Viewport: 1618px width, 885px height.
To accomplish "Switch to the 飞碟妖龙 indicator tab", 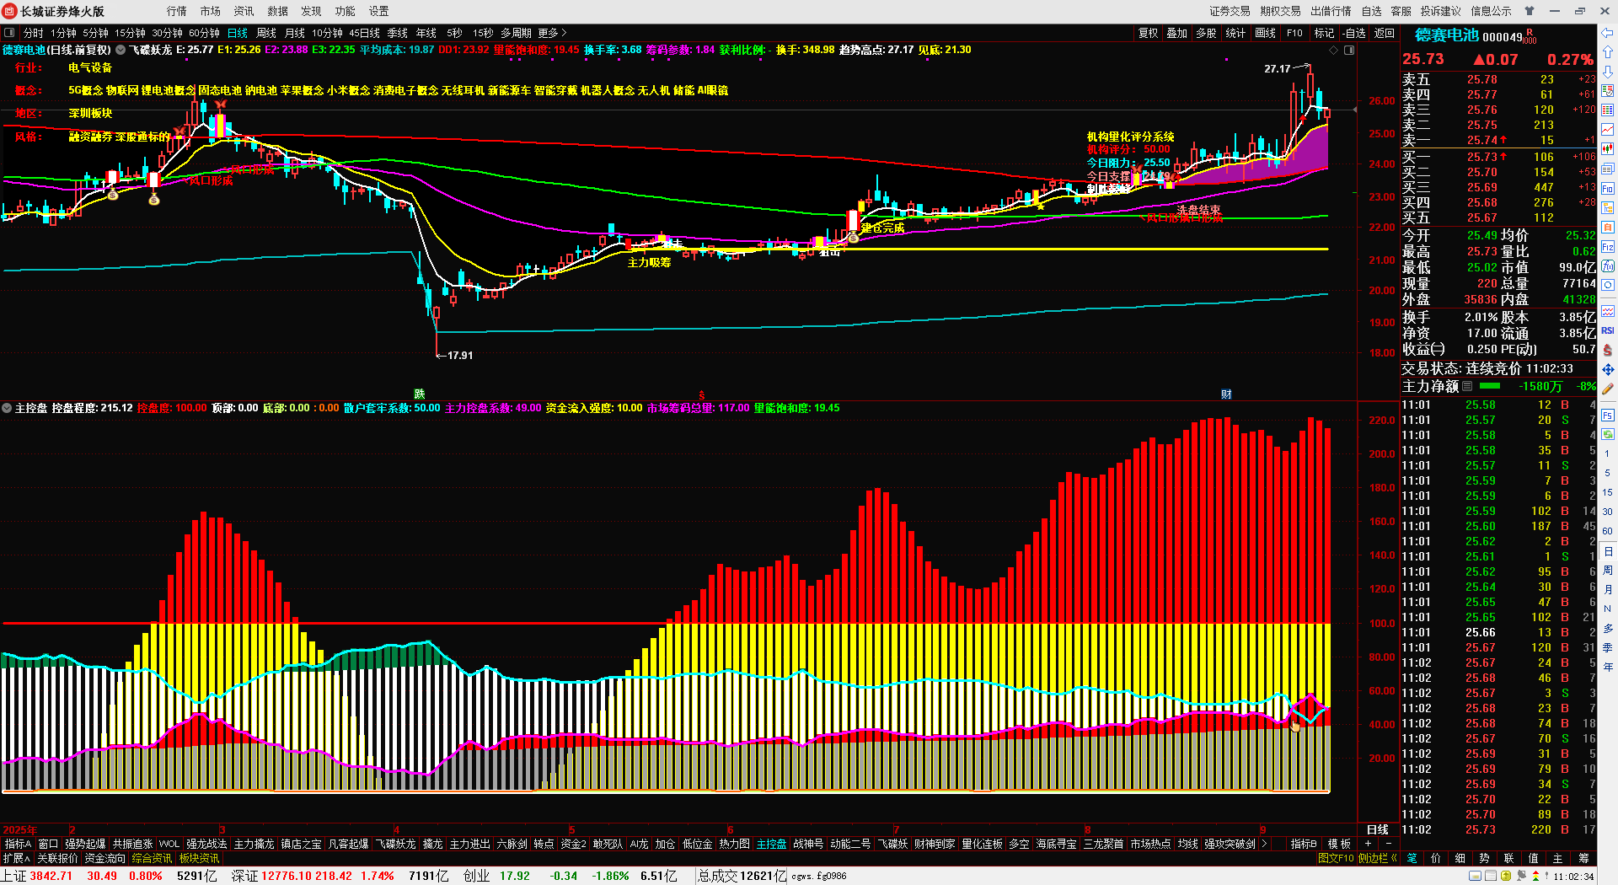I will [395, 844].
